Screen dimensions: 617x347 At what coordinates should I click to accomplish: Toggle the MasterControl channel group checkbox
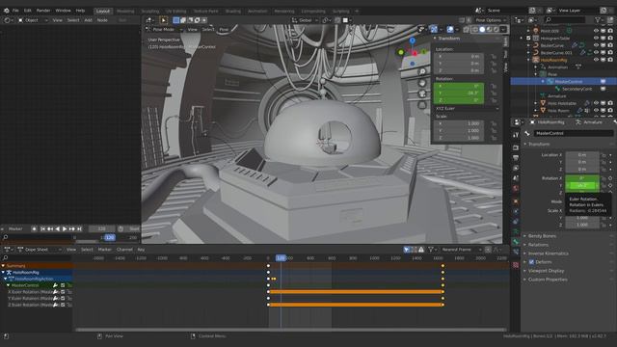[63, 285]
